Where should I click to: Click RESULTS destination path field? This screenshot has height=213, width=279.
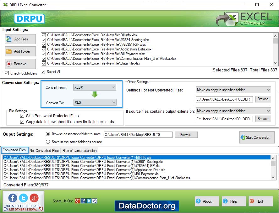[138, 135]
